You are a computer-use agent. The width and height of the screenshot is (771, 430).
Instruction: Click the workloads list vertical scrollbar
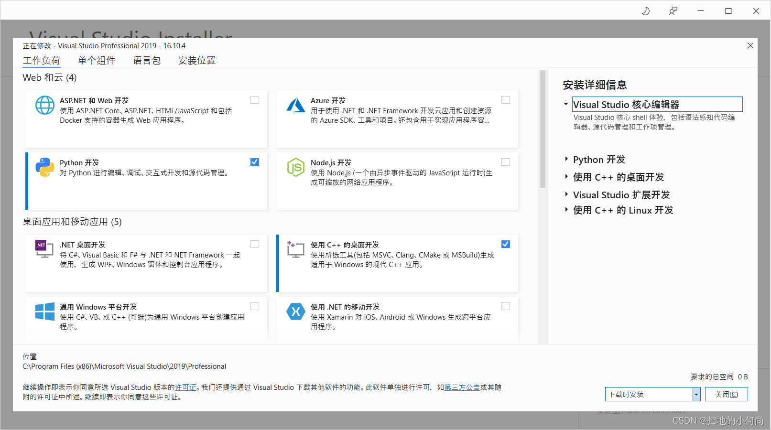pos(543,129)
